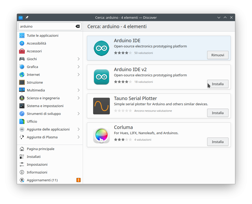Click the Istruzione blackboard icon

click(22, 82)
